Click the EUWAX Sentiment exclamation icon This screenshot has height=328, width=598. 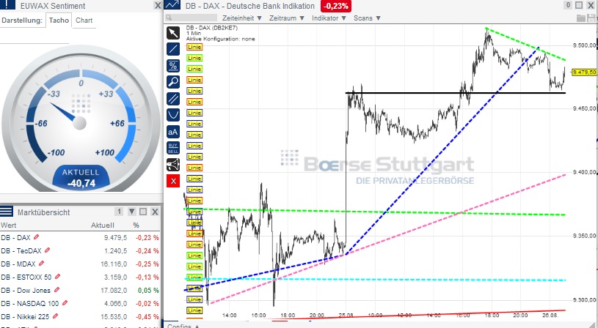coord(7,4)
